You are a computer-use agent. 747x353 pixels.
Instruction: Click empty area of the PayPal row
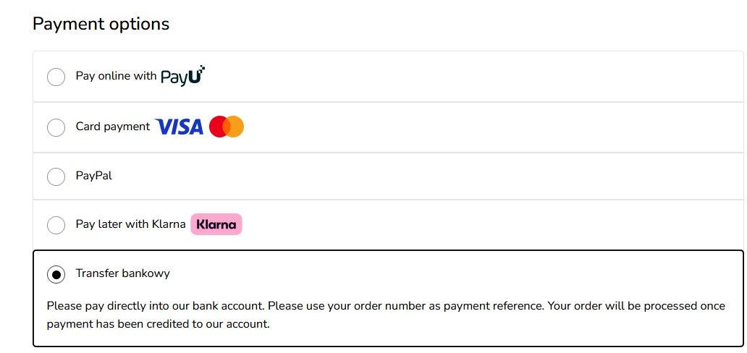click(429, 176)
